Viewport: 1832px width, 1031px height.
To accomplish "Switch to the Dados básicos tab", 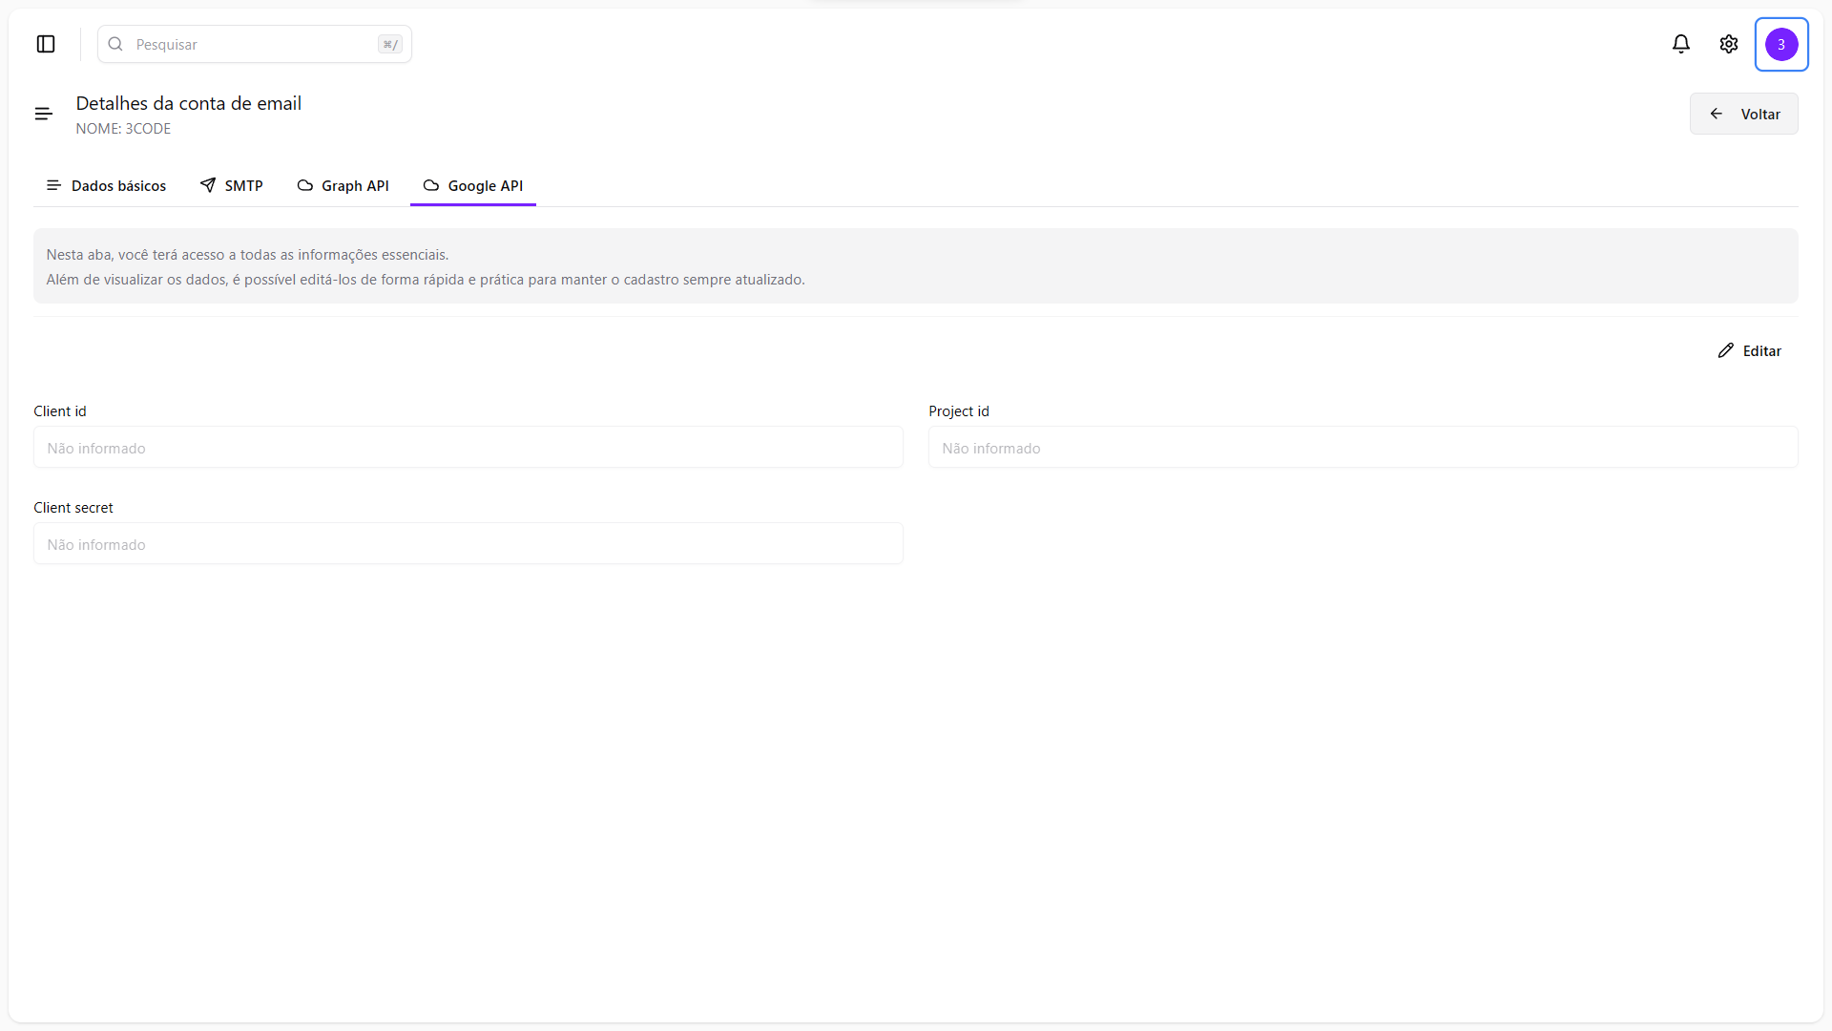I will [x=107, y=185].
